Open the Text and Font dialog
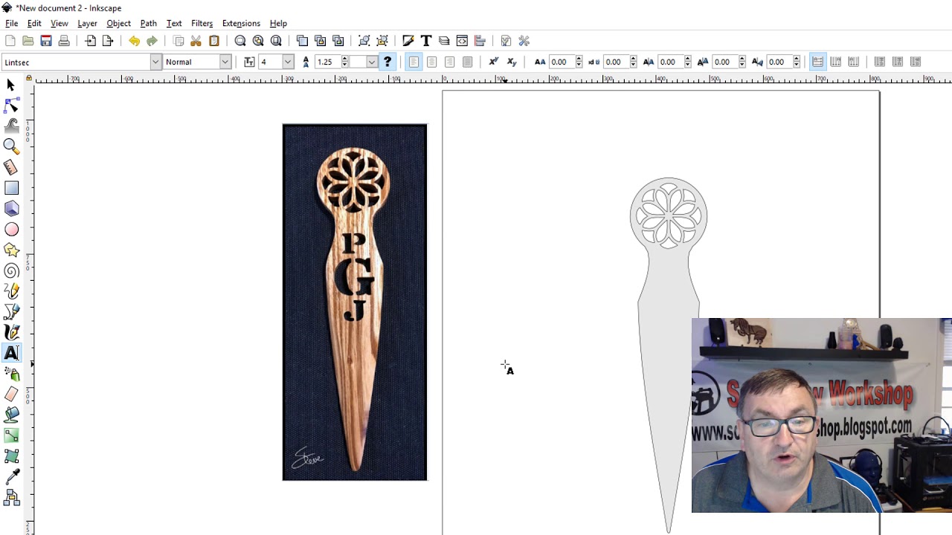This screenshot has height=535, width=952. point(426,41)
